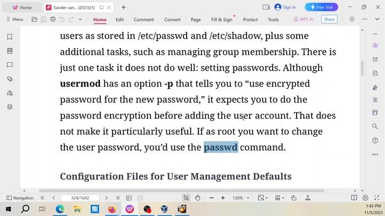The image size is (385, 216).
Task: Toggle the Navigation pane
Action: coord(20,198)
